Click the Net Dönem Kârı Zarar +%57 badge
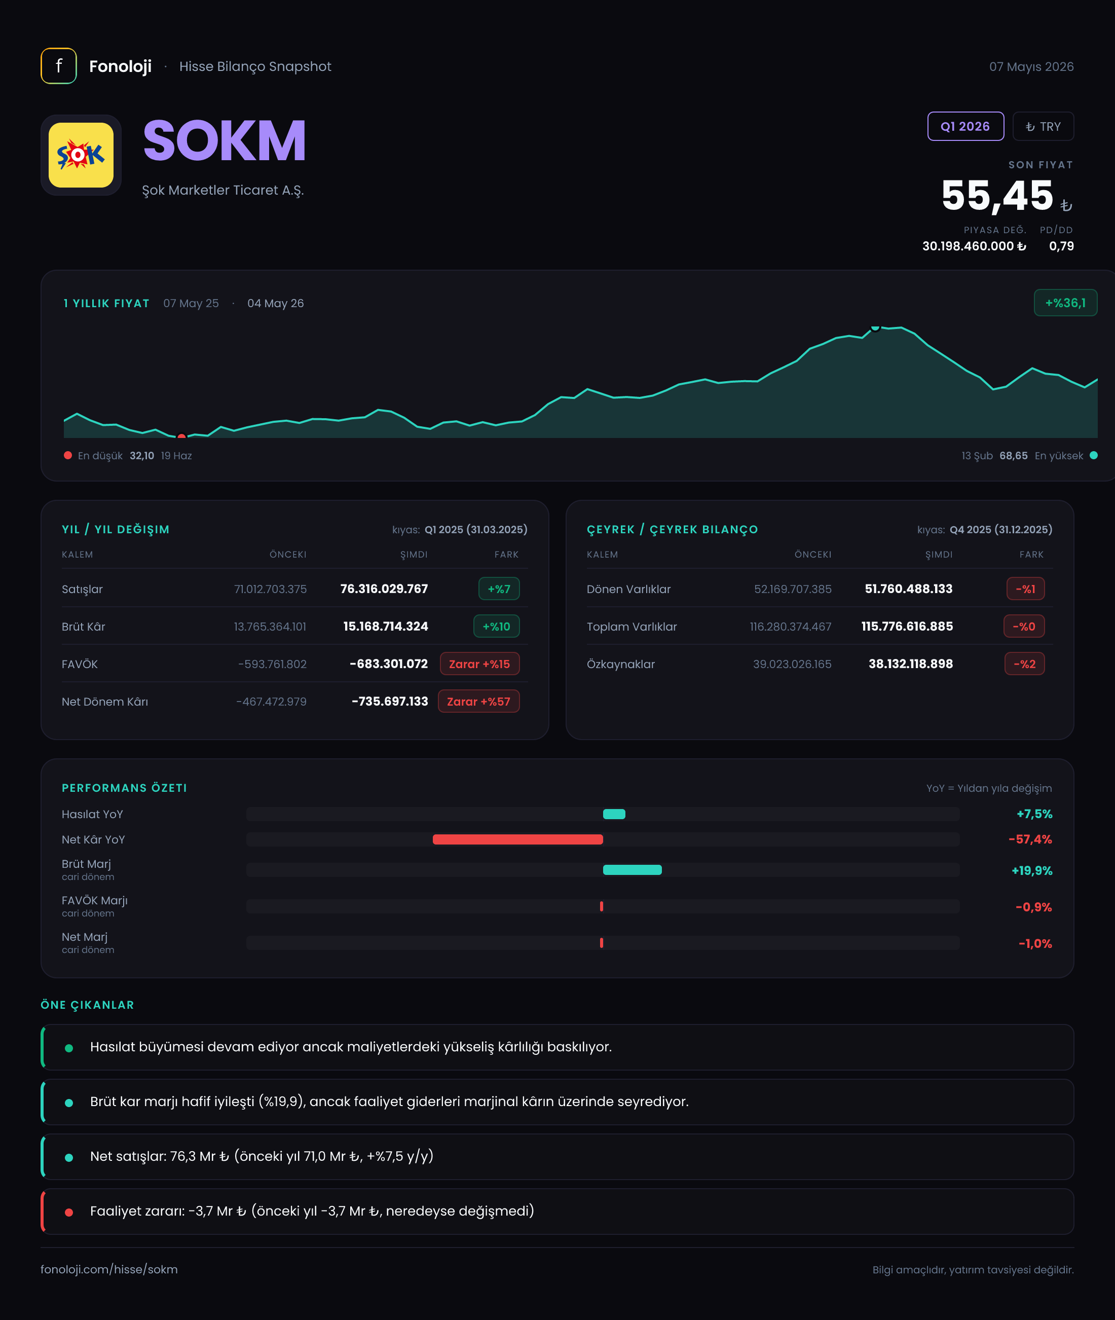The width and height of the screenshot is (1115, 1320). 478,701
